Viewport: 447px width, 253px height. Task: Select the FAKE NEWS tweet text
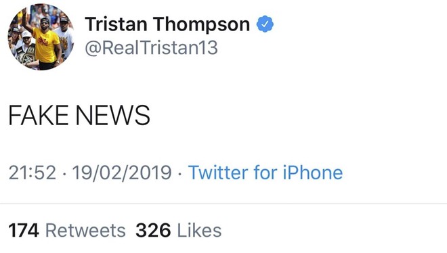[79, 115]
